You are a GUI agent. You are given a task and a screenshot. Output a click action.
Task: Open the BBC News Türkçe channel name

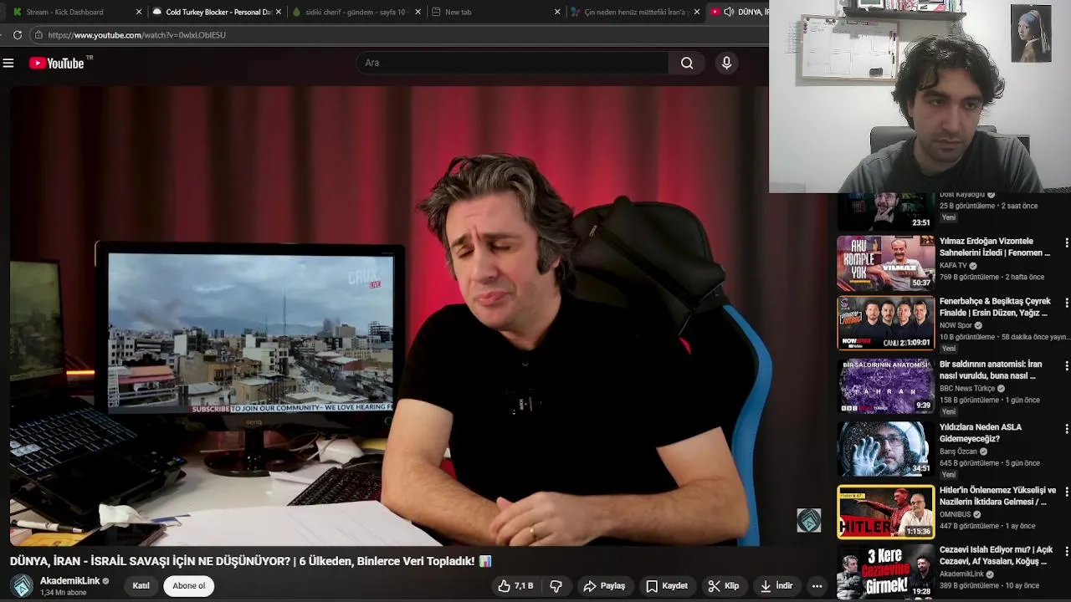(x=967, y=388)
